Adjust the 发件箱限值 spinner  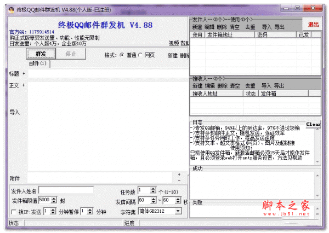click(54, 200)
